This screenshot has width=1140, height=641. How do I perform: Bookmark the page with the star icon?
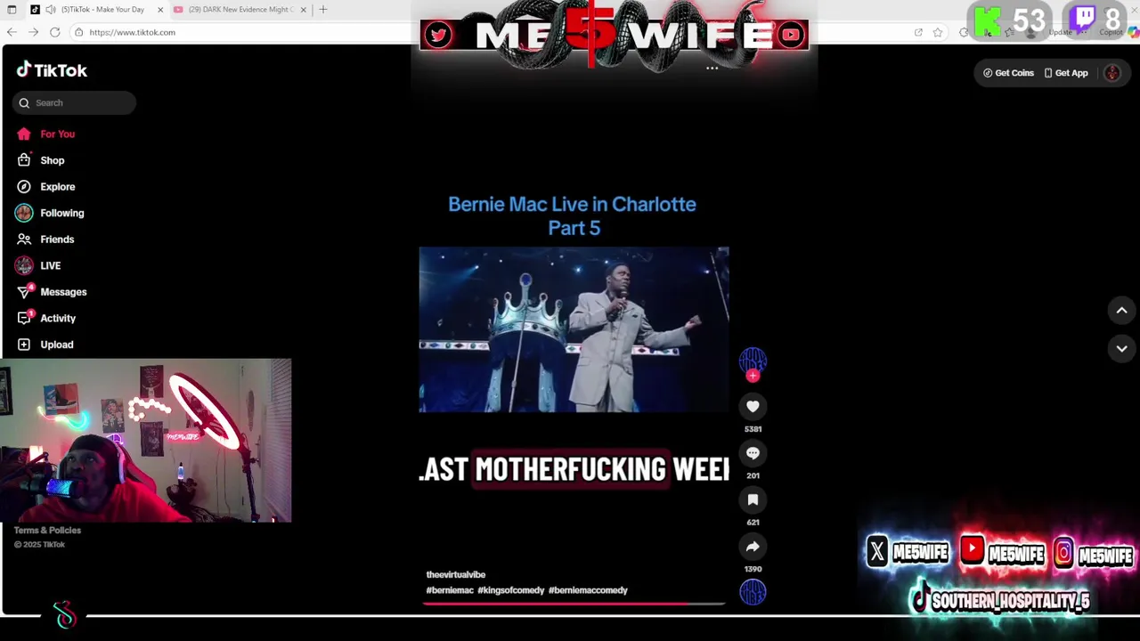pyautogui.click(x=938, y=32)
